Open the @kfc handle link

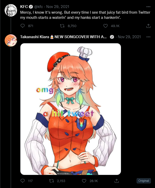click(38, 7)
